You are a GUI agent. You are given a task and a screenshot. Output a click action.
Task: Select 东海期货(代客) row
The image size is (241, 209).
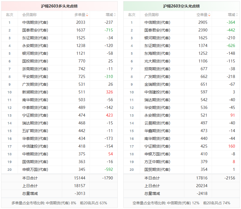click(182, 53)
